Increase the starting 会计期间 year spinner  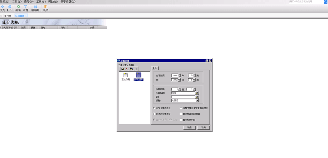180,75
